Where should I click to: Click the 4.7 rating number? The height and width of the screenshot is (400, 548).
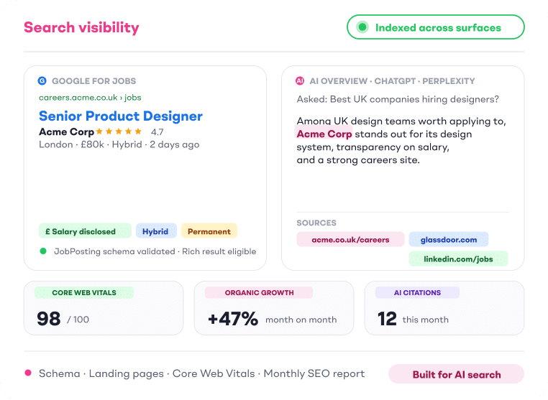(157, 132)
